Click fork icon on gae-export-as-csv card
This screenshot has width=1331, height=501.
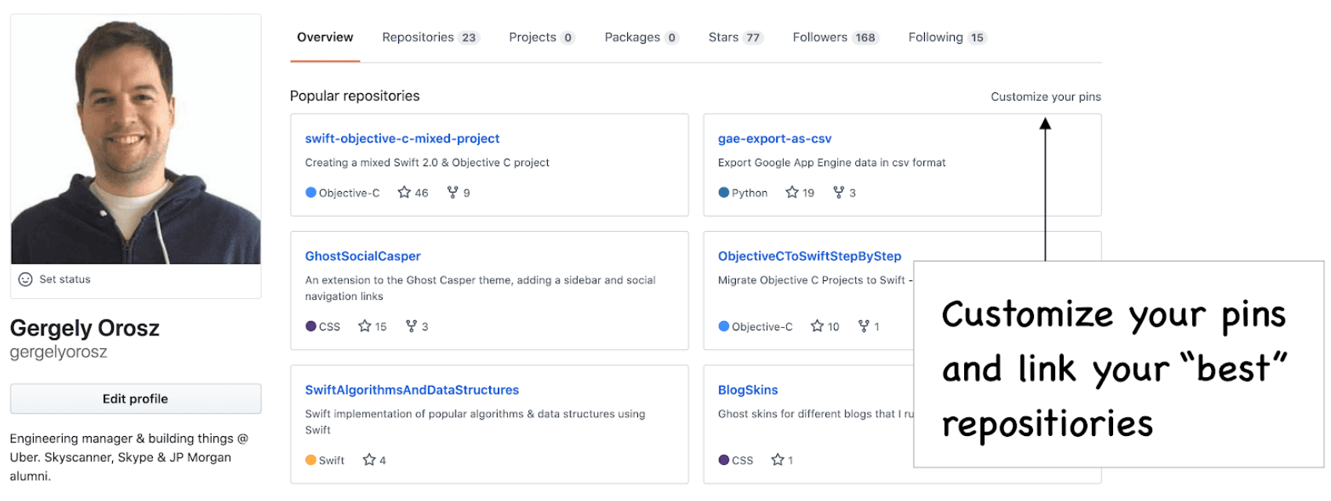tap(839, 193)
